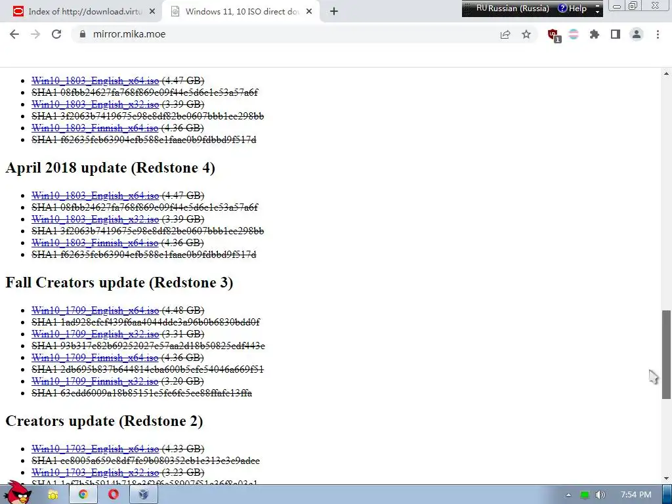This screenshot has height=504, width=672.
Task: Toggle the browser side panel
Action: (x=616, y=34)
